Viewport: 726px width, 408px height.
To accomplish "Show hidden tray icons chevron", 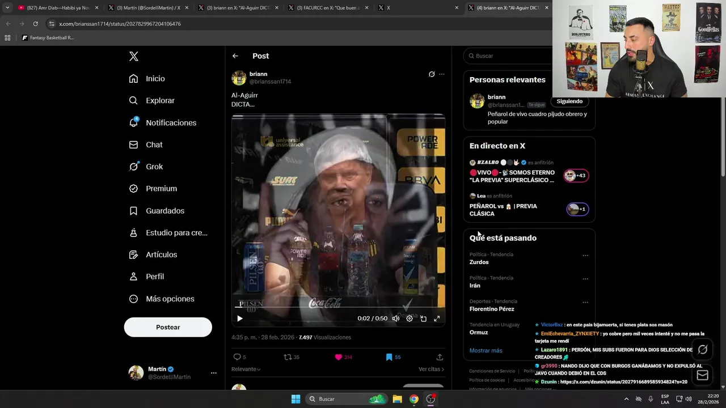I will [626, 399].
